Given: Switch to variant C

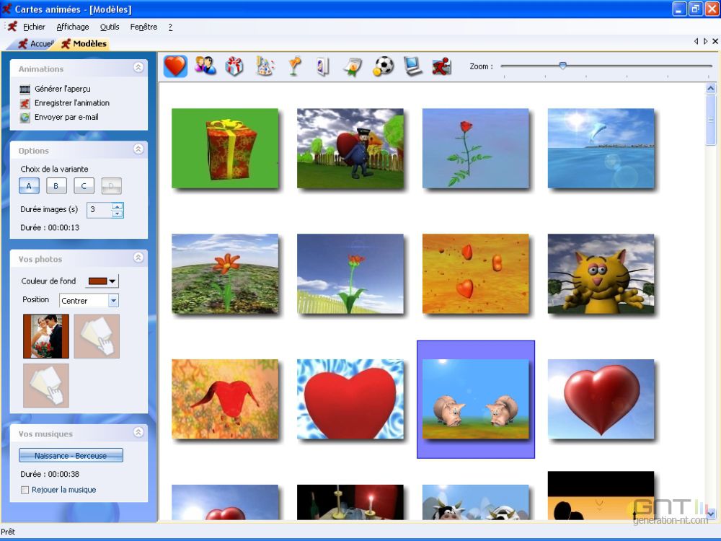Looking at the screenshot, I should (x=84, y=185).
